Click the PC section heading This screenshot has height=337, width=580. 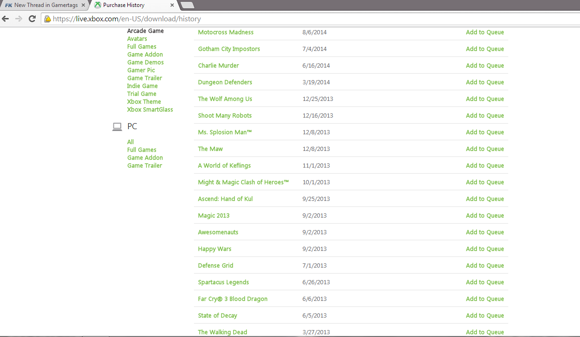(x=132, y=126)
